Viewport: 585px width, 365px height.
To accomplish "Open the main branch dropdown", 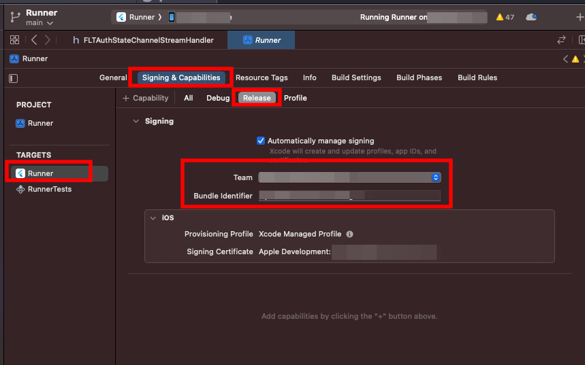I will point(39,23).
